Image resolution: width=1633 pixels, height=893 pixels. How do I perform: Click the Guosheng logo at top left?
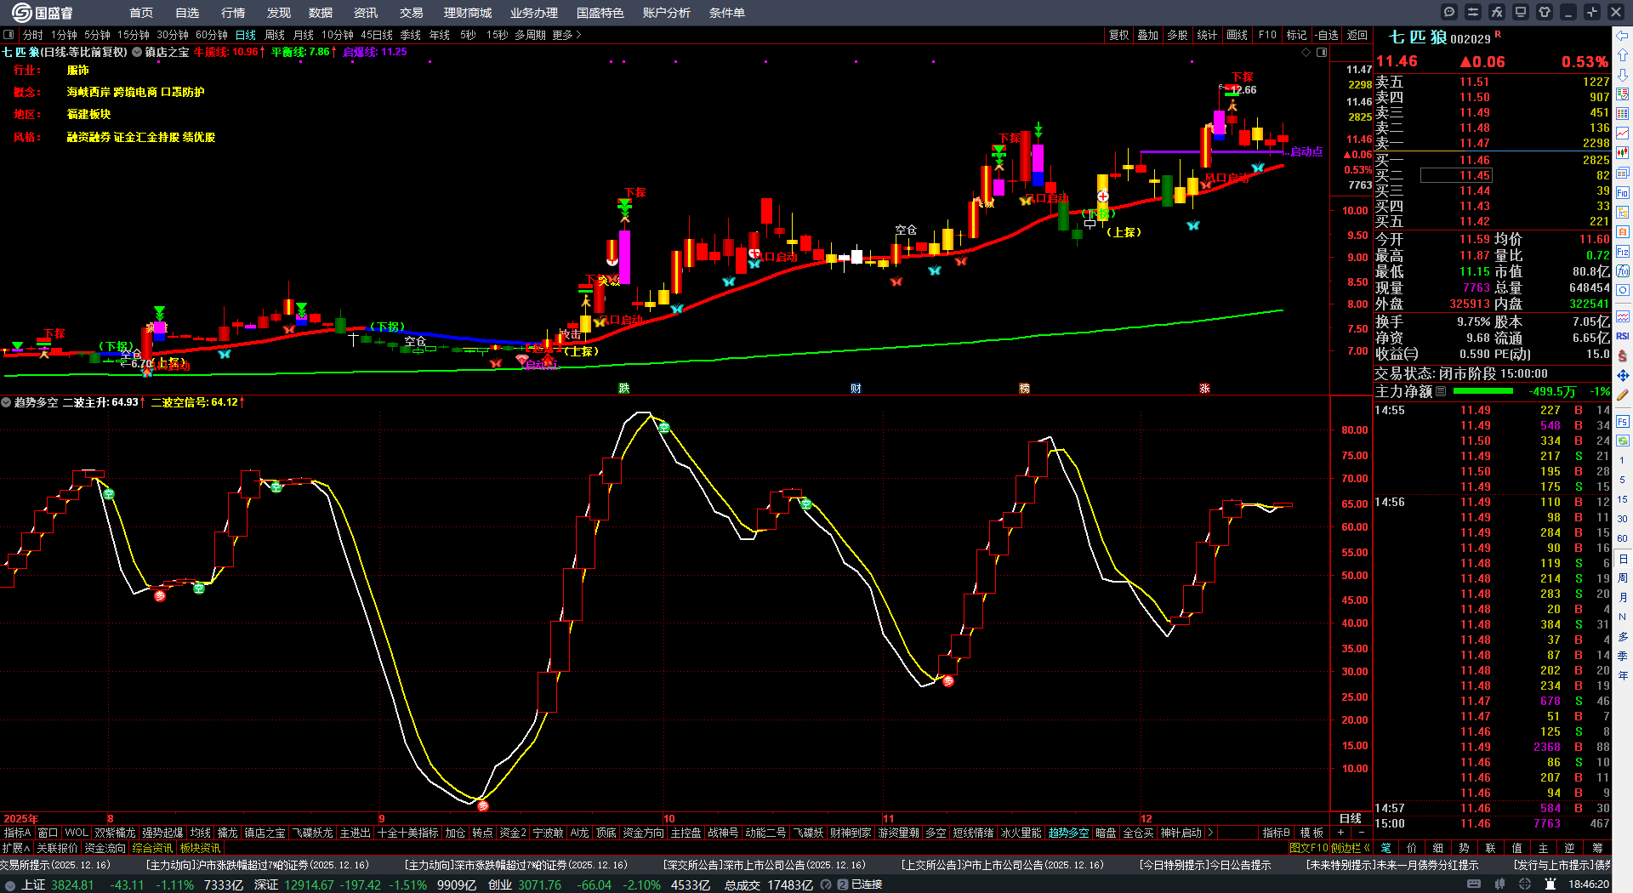tap(42, 12)
